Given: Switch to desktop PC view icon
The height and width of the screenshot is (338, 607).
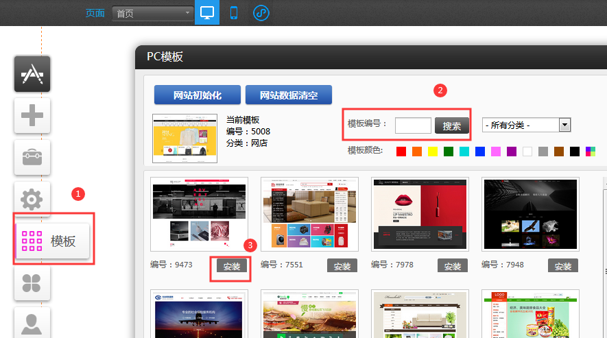Looking at the screenshot, I should tap(206, 13).
